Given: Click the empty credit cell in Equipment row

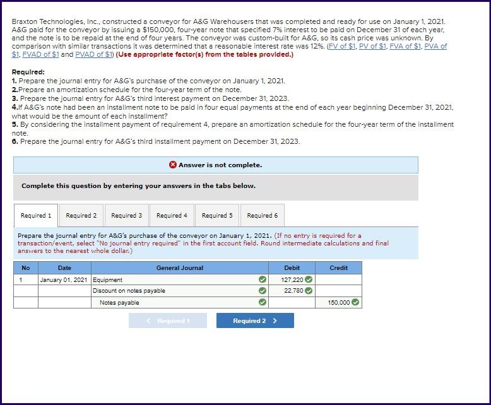Looking at the screenshot, I should (338, 279).
